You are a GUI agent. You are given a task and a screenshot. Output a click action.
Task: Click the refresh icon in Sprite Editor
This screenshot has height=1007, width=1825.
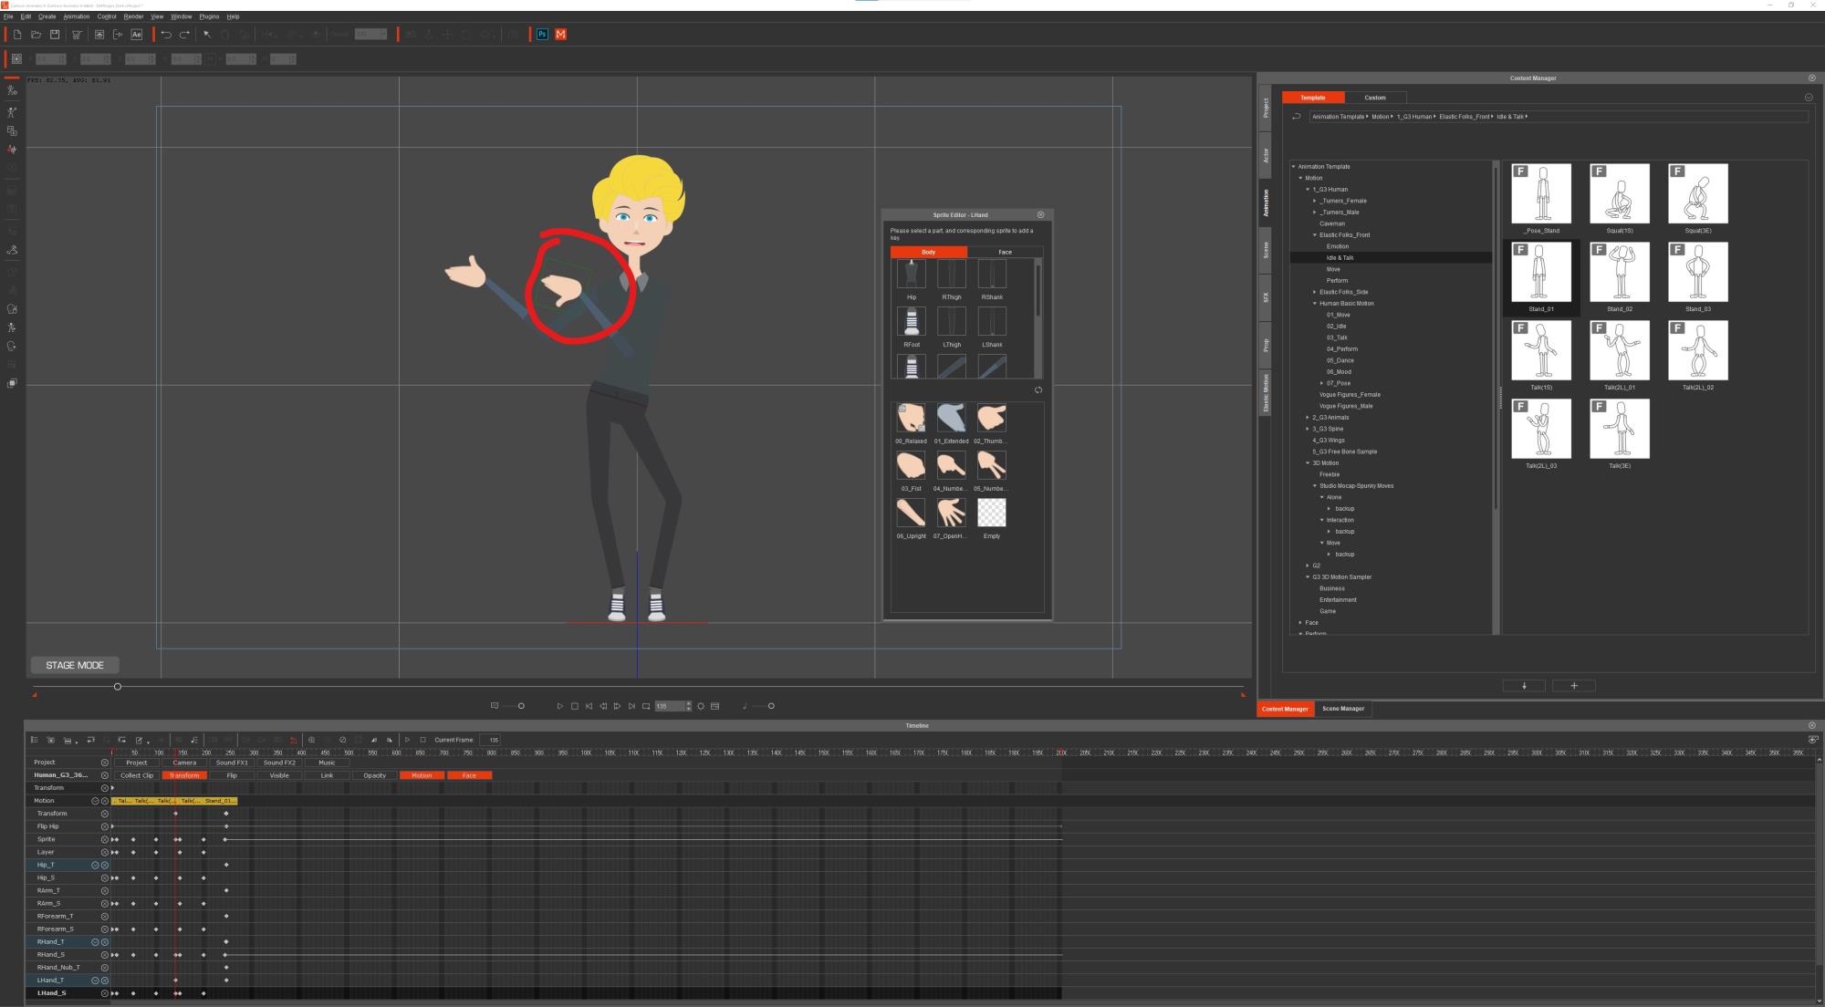(1038, 390)
